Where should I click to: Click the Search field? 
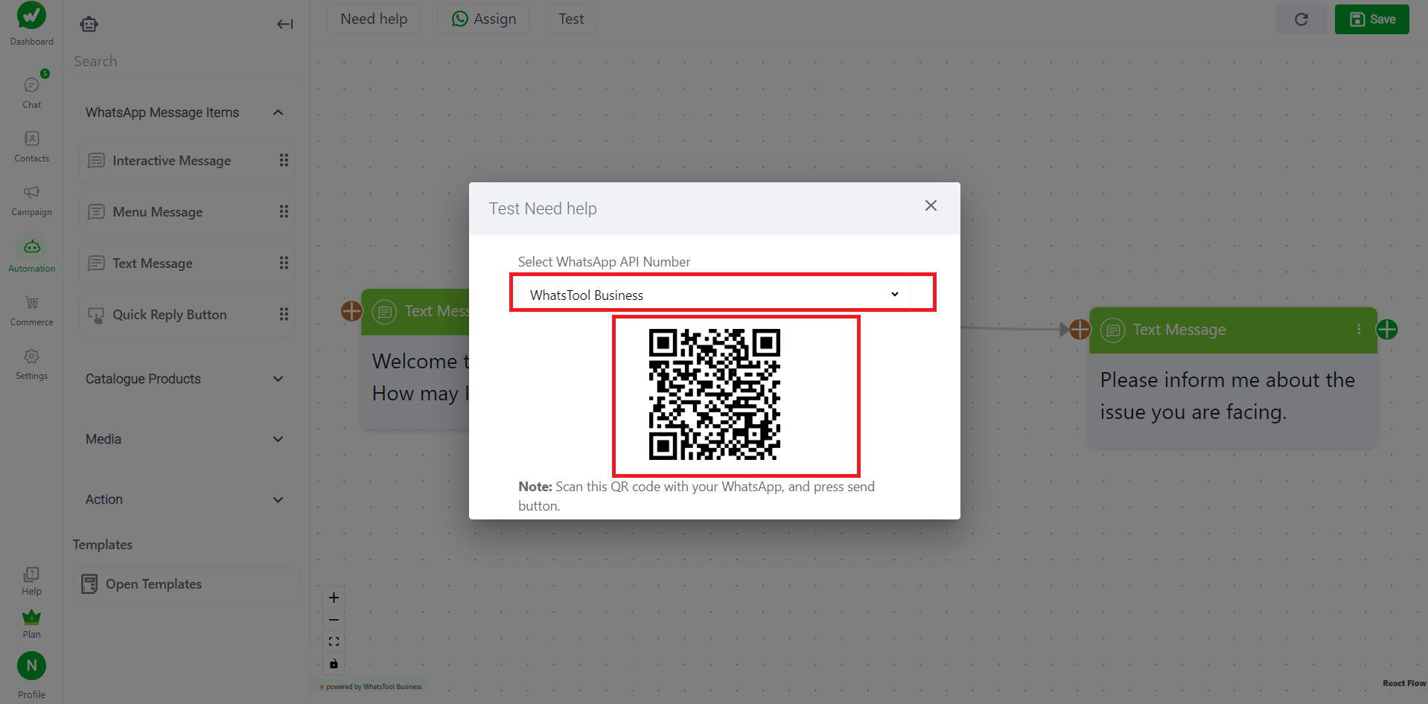pyautogui.click(x=186, y=61)
